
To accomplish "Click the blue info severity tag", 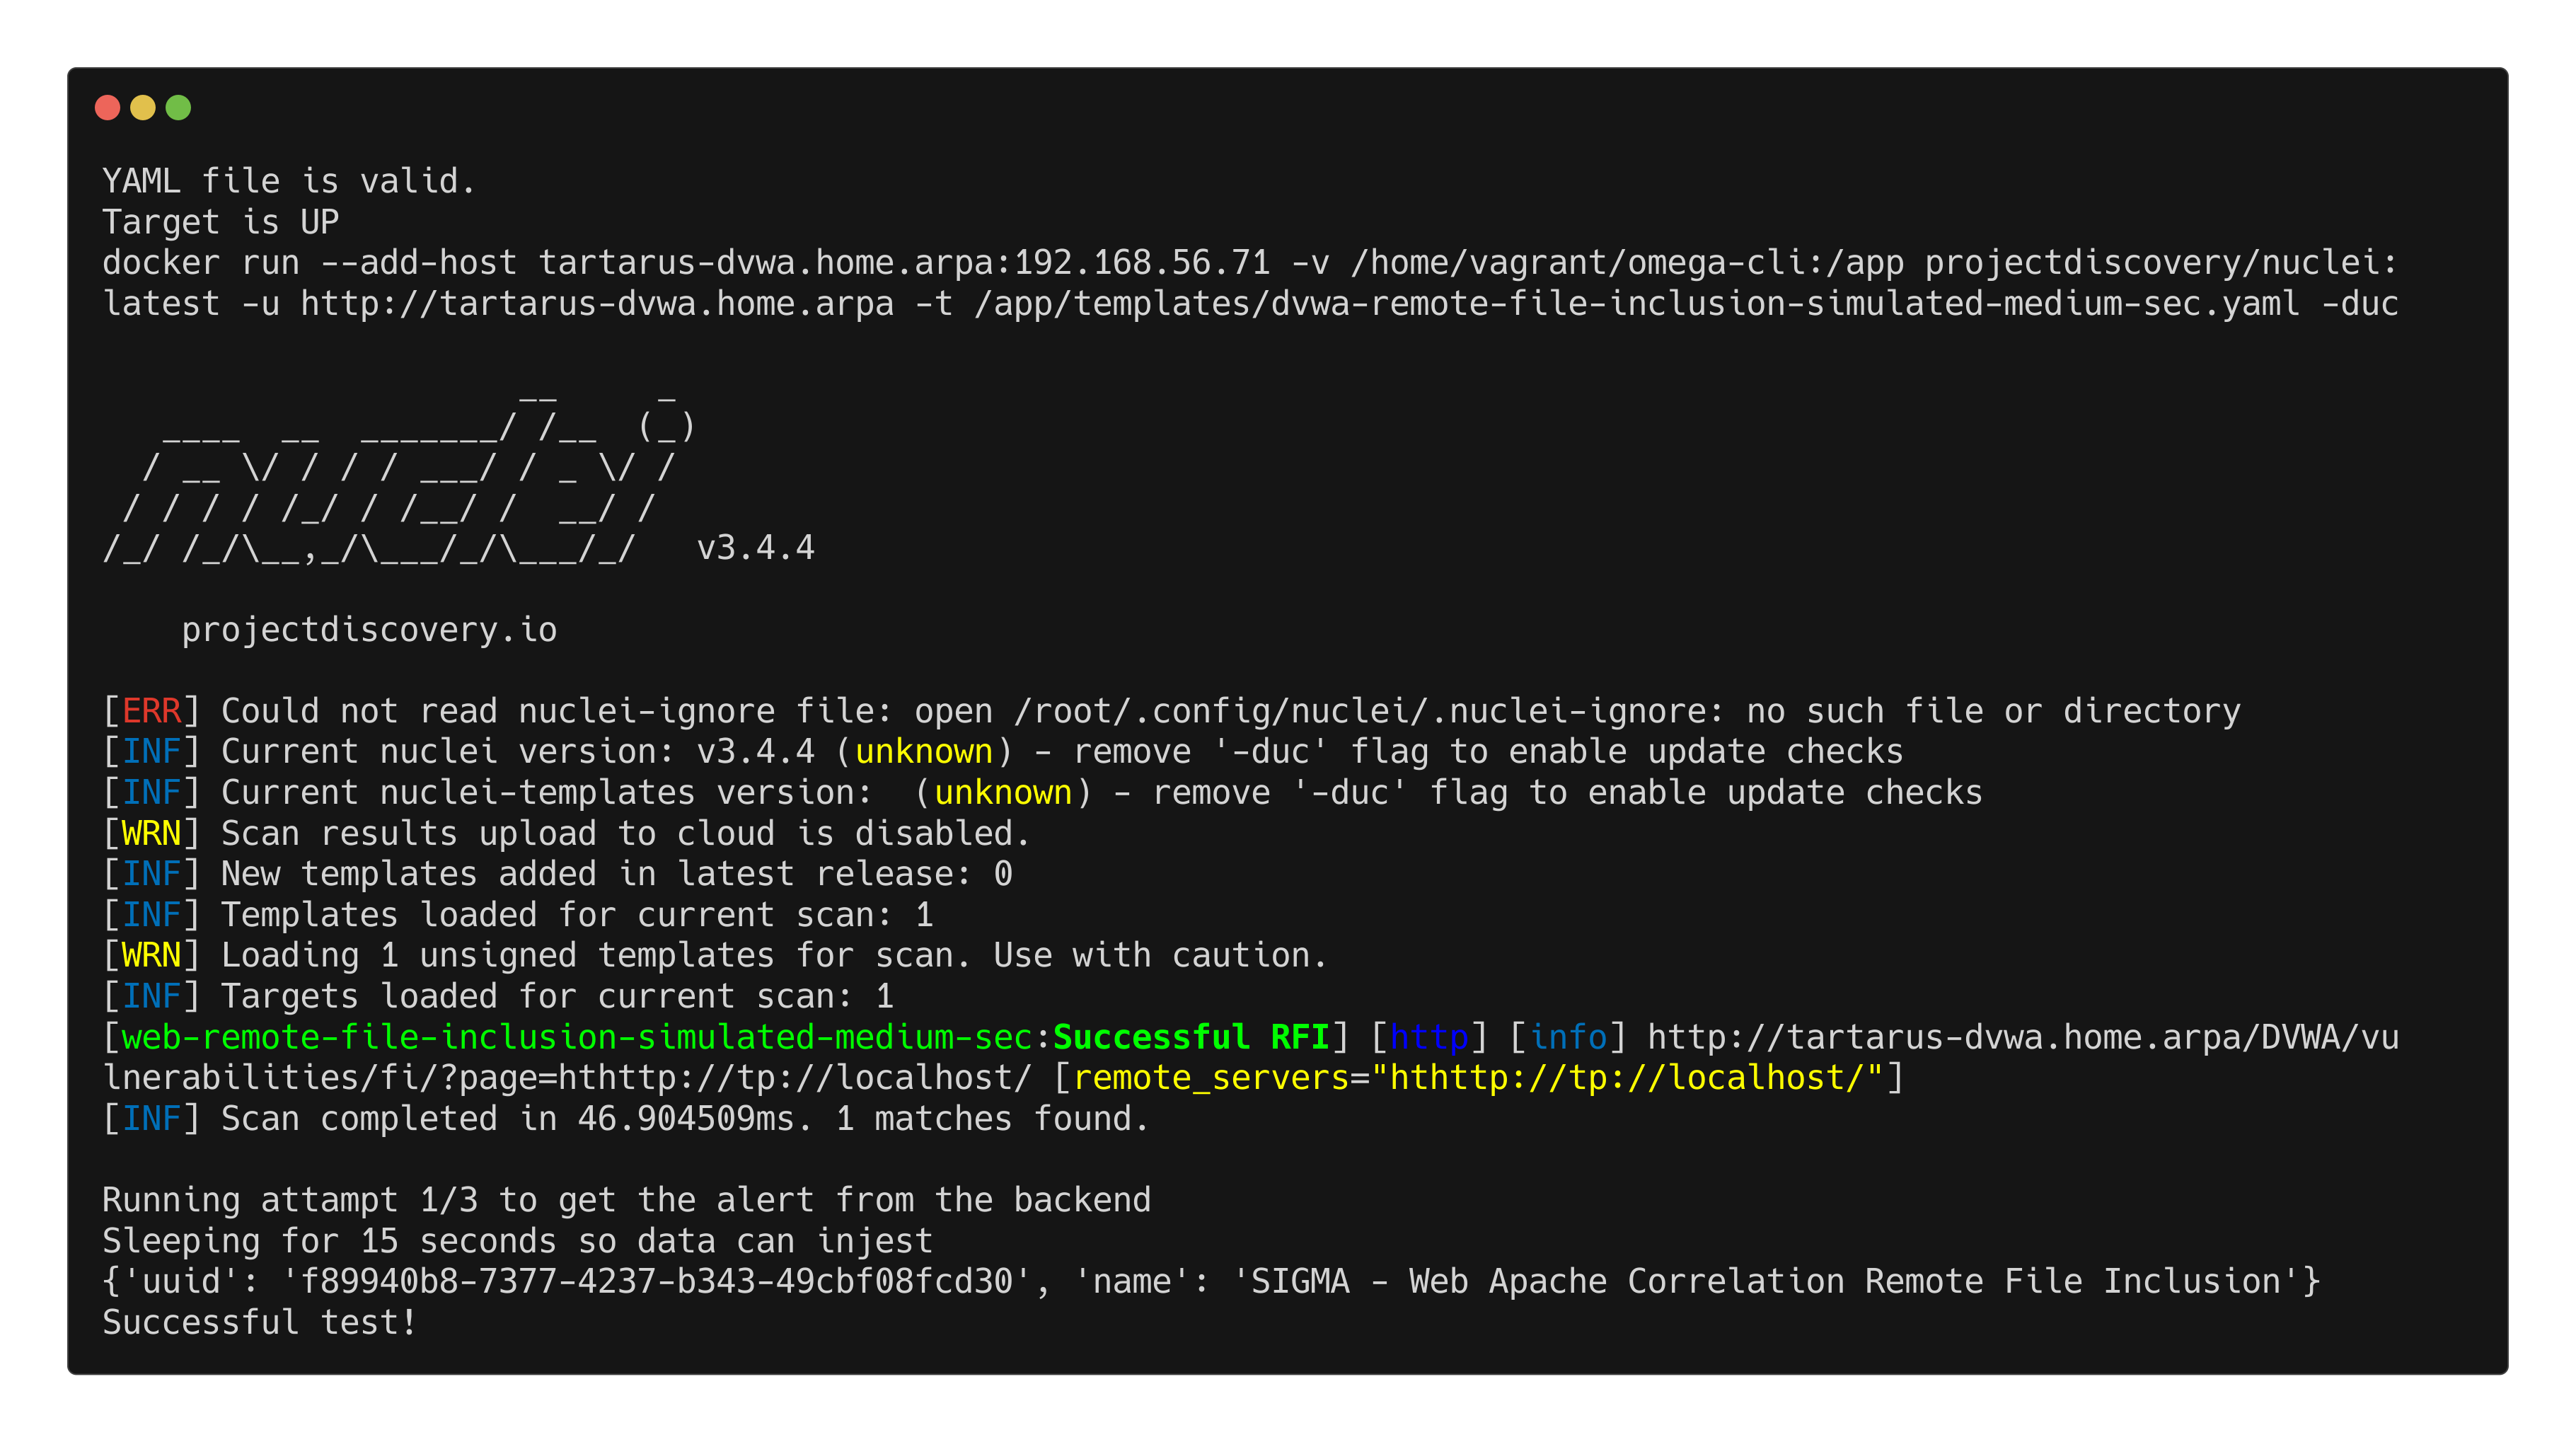I will pos(1567,1037).
